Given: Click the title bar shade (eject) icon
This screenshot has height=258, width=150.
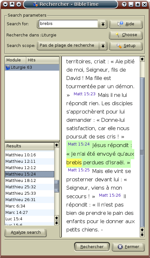Looking at the screenshot, I should pos(12,4).
